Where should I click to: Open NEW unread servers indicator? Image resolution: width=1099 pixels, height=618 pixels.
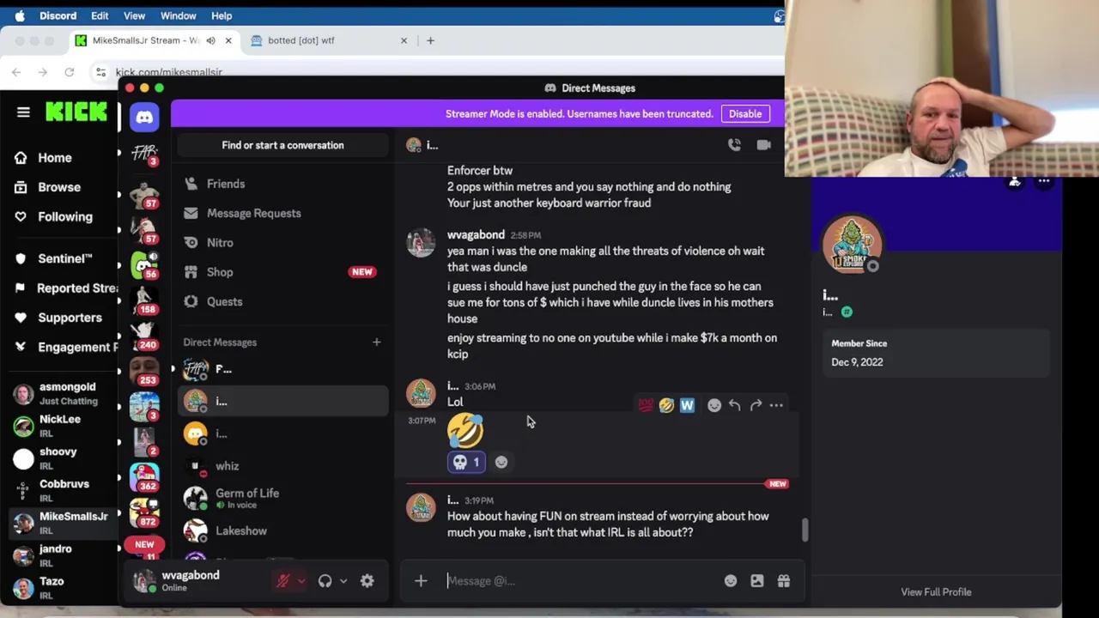tap(144, 544)
